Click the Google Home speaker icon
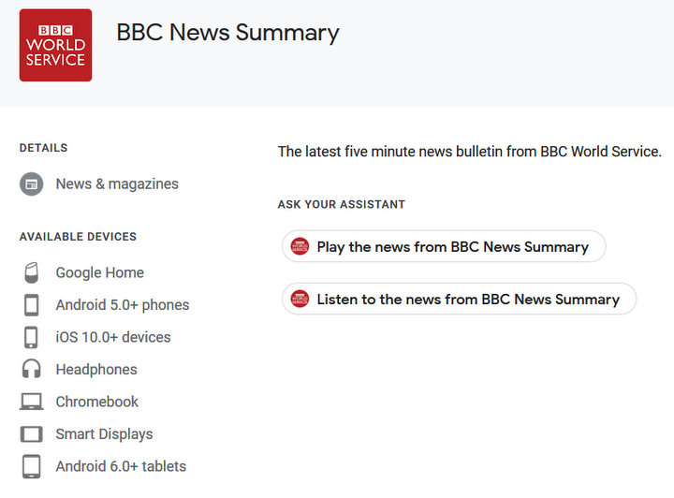Viewport: 674px width, 498px height. [x=32, y=272]
